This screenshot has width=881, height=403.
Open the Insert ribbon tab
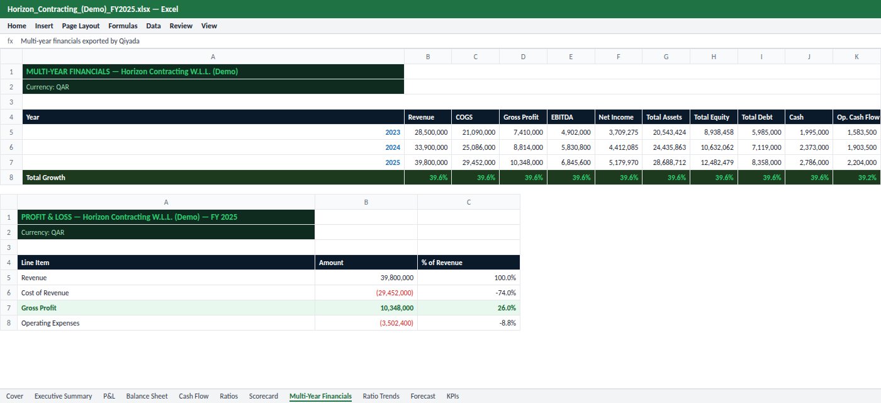[x=44, y=26]
